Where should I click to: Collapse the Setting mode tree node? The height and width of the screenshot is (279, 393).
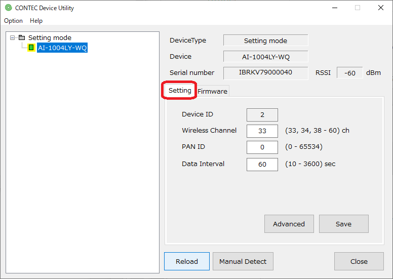(12, 37)
